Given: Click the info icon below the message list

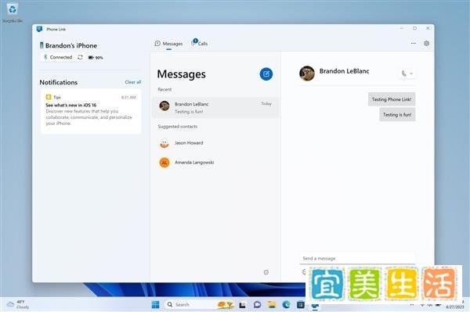Looking at the screenshot, I should (266, 272).
